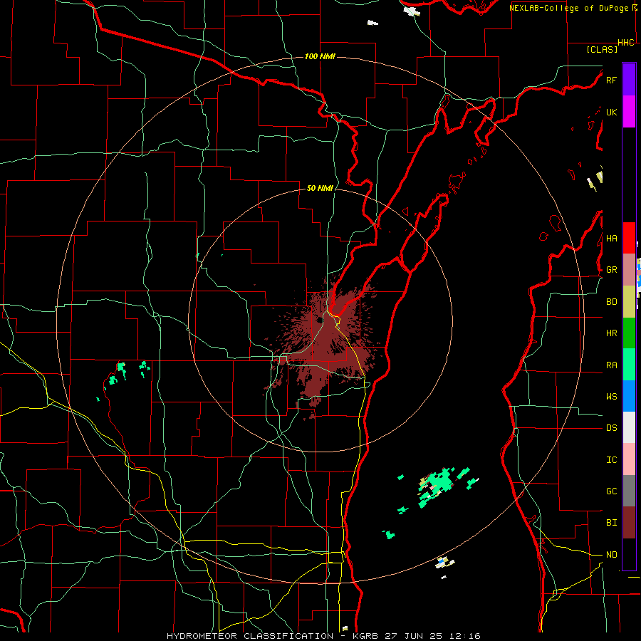Click the 'GR' legend label
The width and height of the screenshot is (641, 641).
tap(611, 270)
